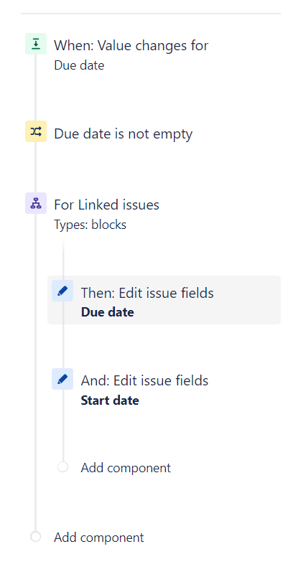Select the 'Due date is not empty' condition
The width and height of the screenshot is (293, 572).
click(124, 134)
